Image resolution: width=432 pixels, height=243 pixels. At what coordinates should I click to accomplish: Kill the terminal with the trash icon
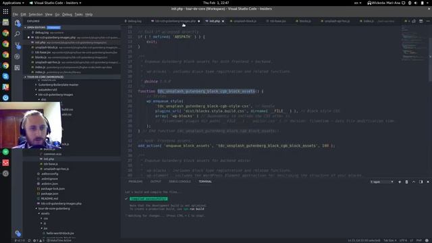[406, 182]
